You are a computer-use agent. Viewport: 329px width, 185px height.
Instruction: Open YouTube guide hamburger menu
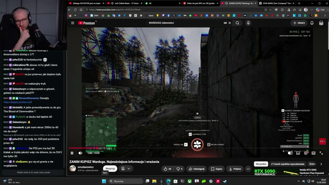tap(73, 23)
